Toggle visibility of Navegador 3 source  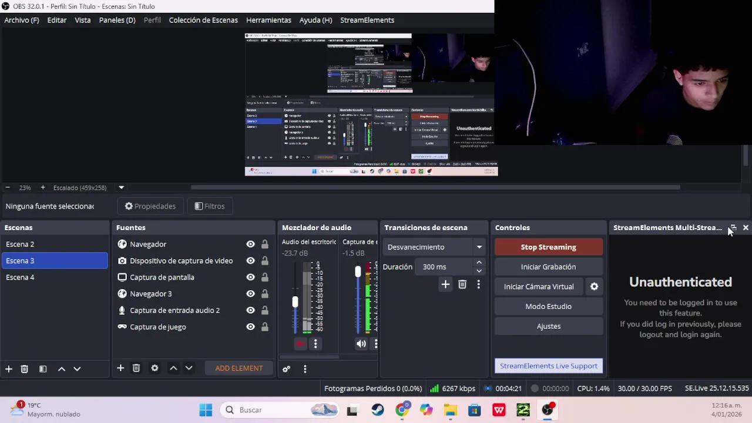250,294
